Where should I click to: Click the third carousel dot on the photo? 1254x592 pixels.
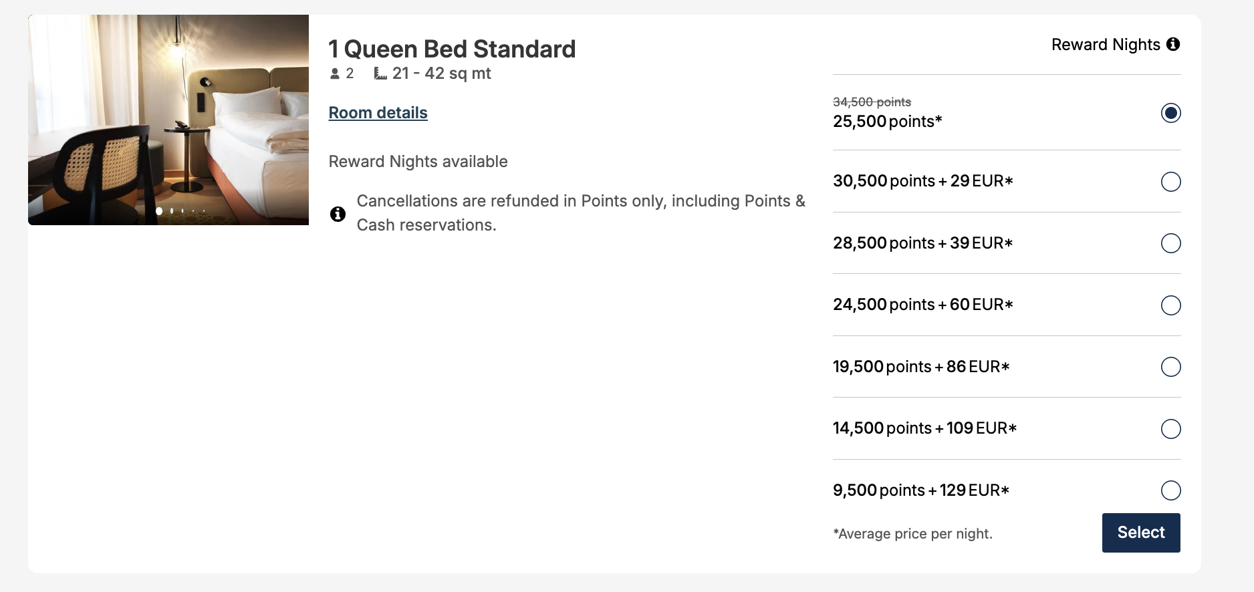click(182, 211)
